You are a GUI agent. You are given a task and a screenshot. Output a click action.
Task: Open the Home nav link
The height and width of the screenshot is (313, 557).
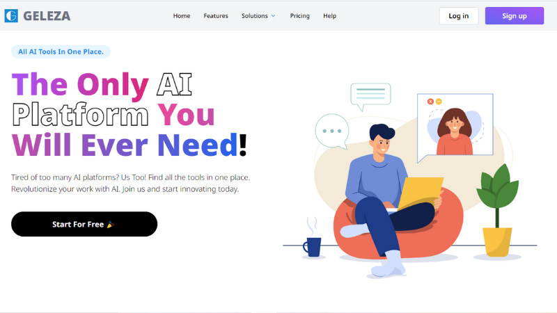[182, 16]
